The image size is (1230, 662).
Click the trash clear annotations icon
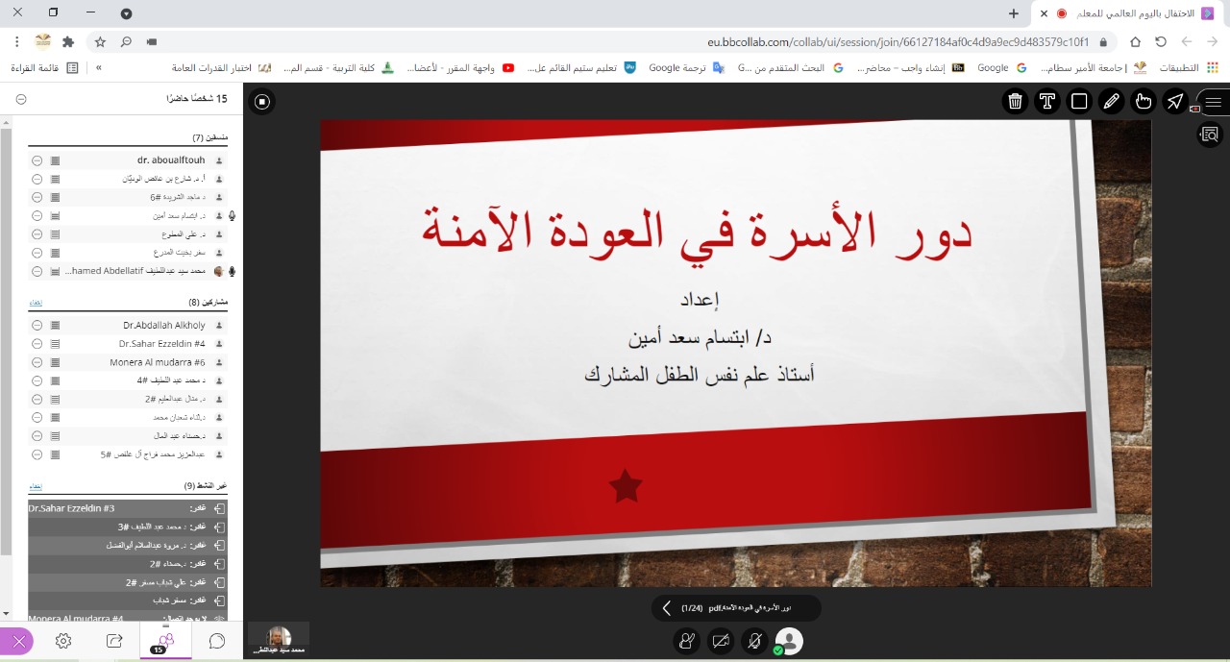point(1015,102)
